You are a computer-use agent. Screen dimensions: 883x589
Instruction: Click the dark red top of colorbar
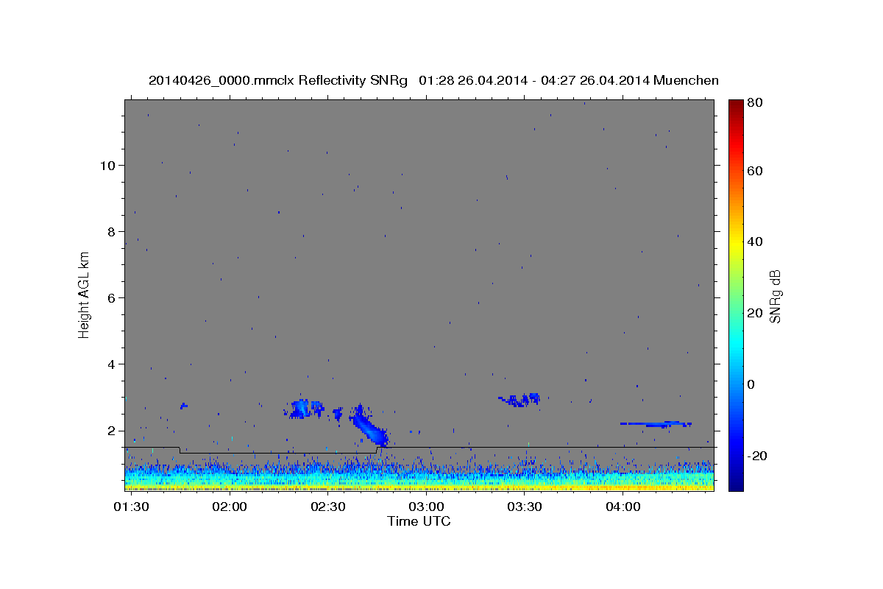(x=736, y=105)
